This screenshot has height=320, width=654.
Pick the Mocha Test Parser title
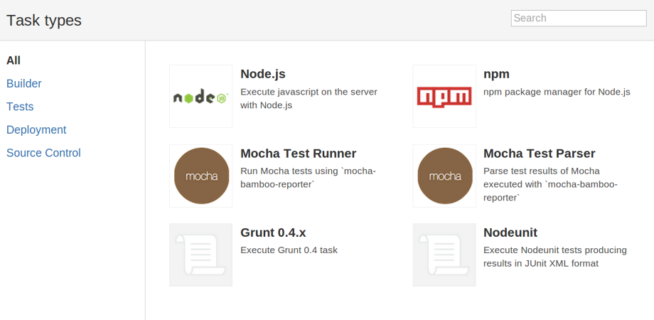540,154
